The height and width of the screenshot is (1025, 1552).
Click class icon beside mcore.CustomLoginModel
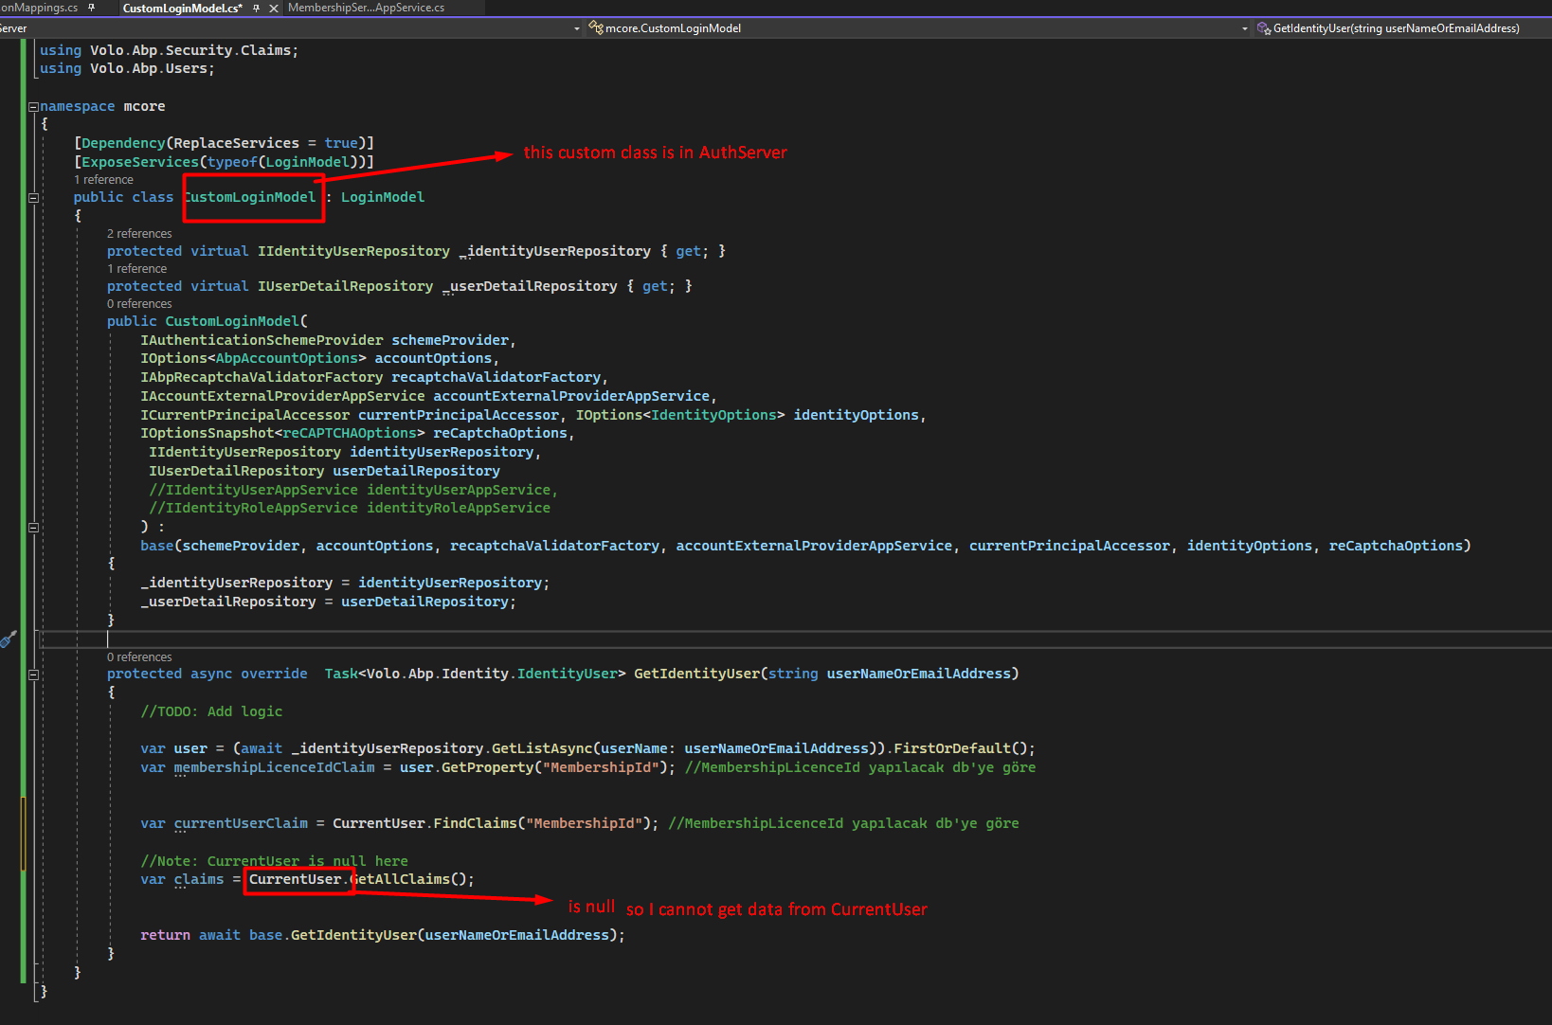pyautogui.click(x=596, y=28)
